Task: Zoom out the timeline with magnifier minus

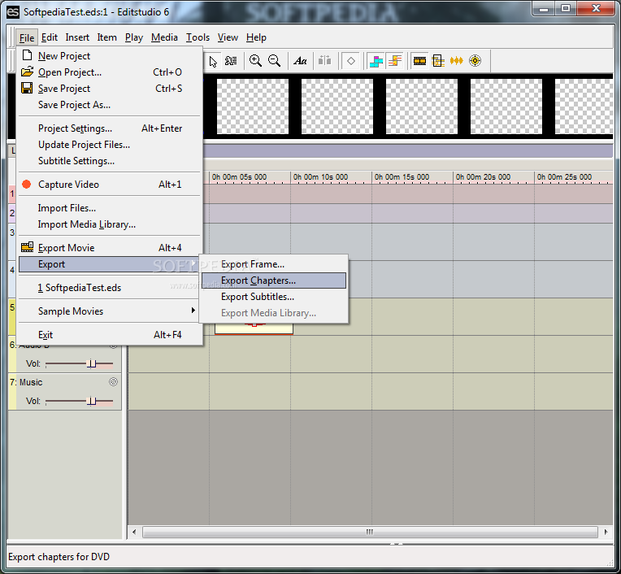Action: tap(274, 61)
